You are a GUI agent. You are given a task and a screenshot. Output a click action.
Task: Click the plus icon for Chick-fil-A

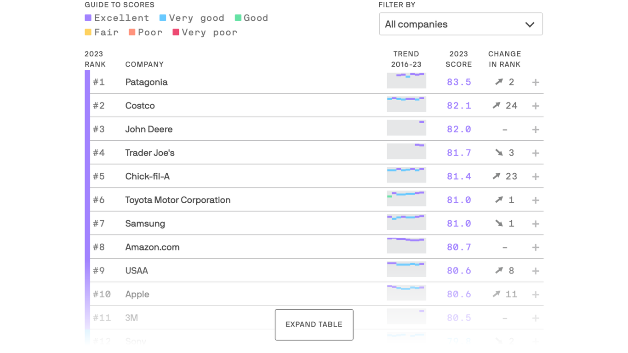536,176
